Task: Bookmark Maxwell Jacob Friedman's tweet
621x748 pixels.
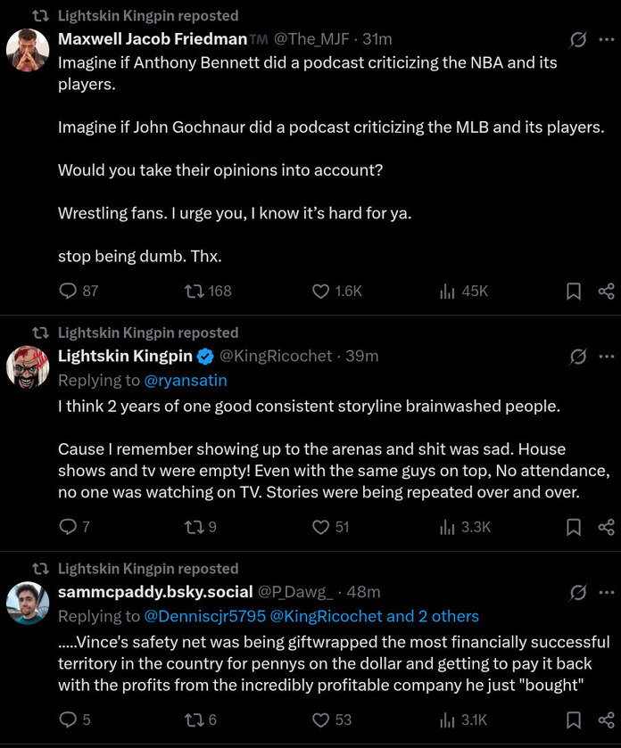Action: pos(574,291)
